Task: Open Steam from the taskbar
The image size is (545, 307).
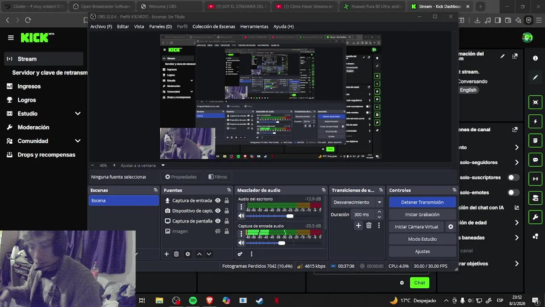Action: coord(259,301)
